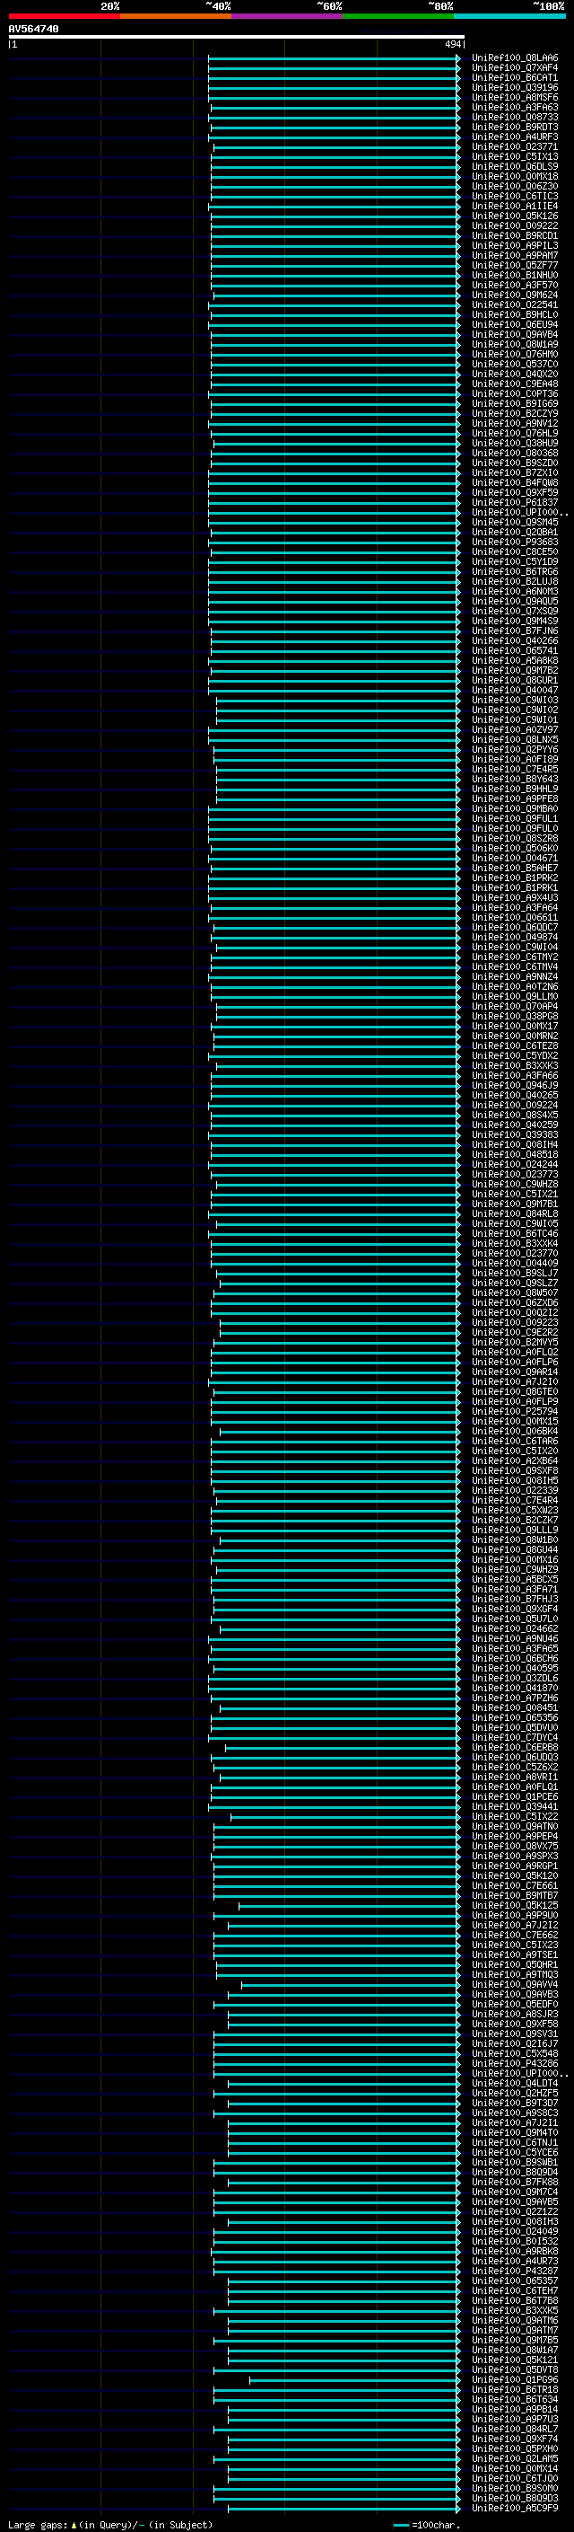Select hit UniRef100_Q7XAF4
This screenshot has width=574, height=2532.
click(514, 68)
